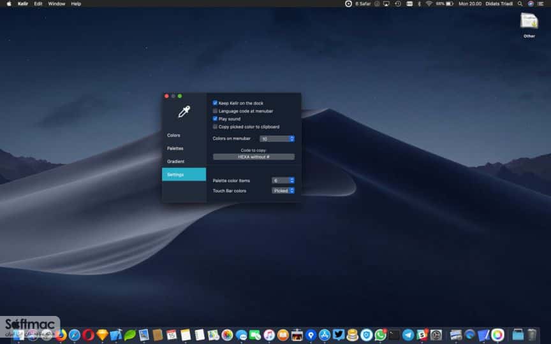551x344 pixels.
Task: Open Books from the dock
Action: click(283, 335)
